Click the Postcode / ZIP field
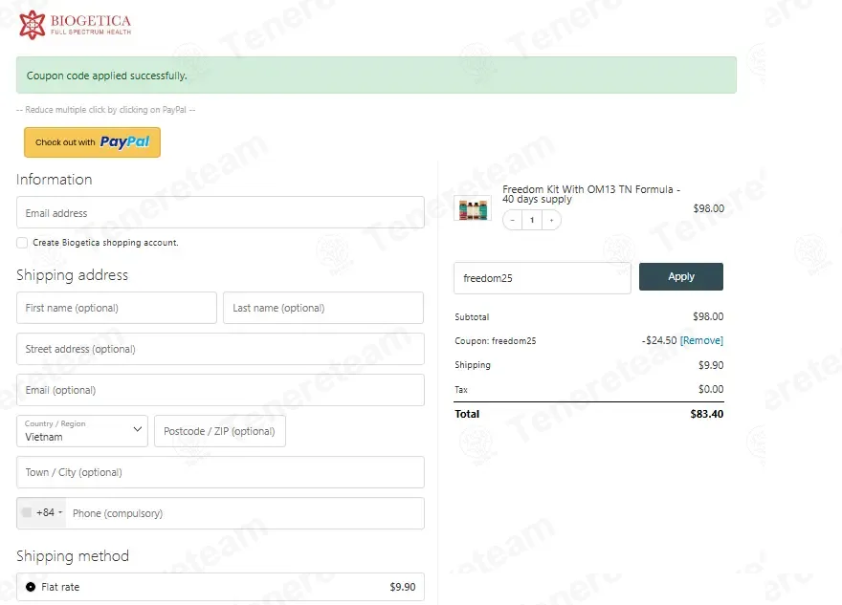This screenshot has height=605, width=842. (x=220, y=431)
